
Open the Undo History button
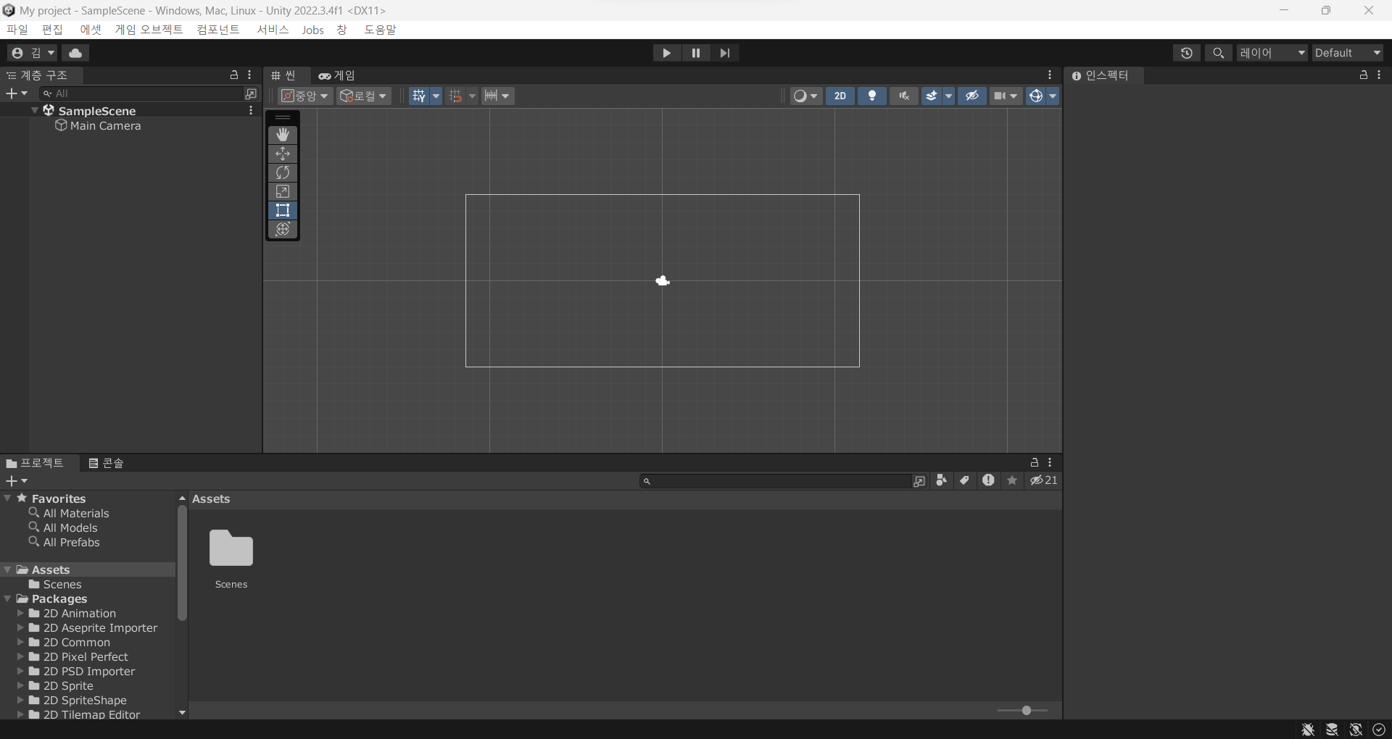coord(1186,53)
